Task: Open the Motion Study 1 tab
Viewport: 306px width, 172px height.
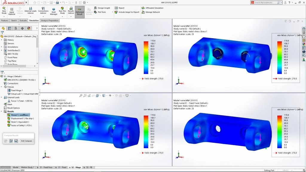Action: [27, 167]
